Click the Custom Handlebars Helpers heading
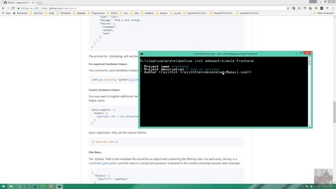The width and height of the screenshot is (336, 189). point(104,90)
